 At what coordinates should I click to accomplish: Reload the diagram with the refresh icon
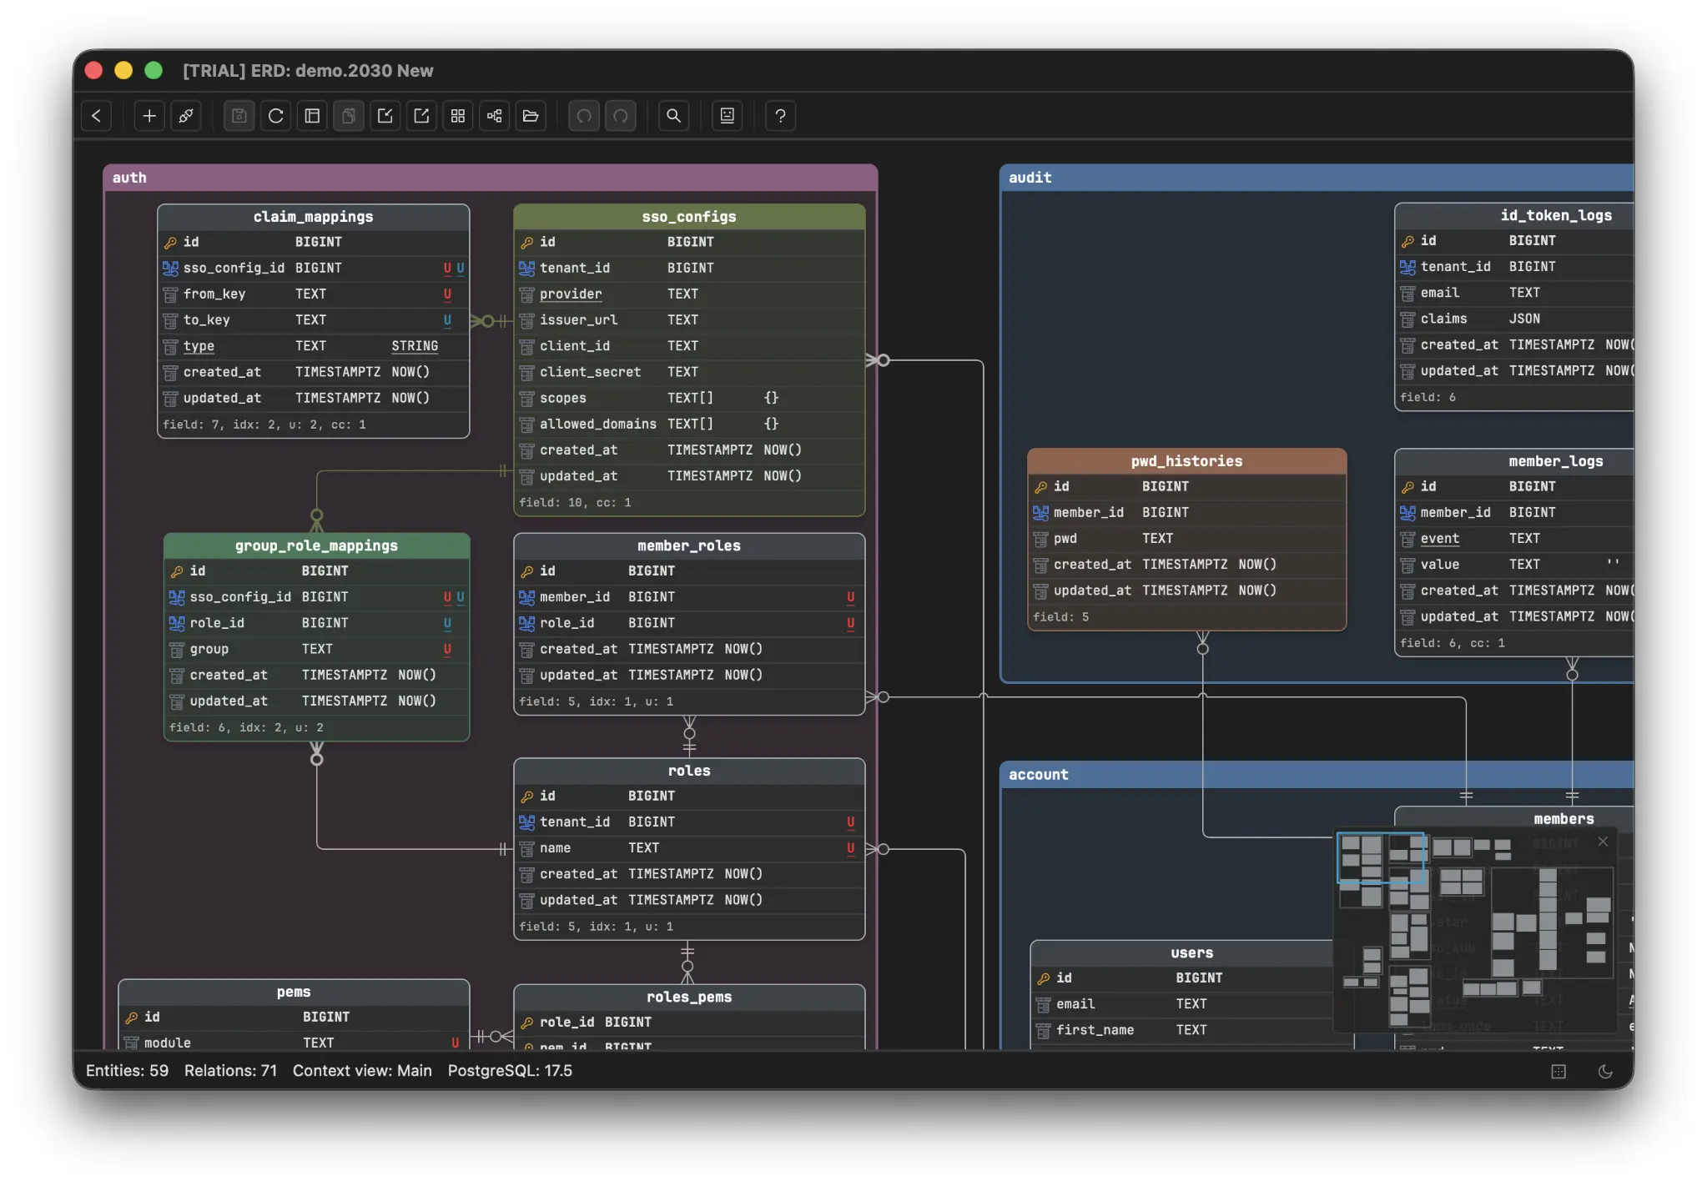coord(276,116)
